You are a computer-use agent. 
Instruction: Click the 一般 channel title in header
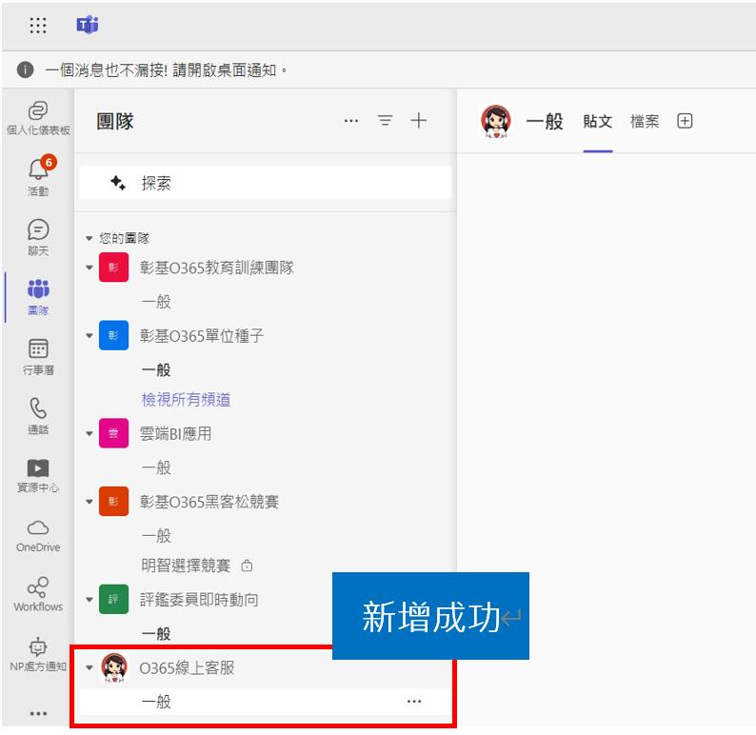[x=544, y=122]
